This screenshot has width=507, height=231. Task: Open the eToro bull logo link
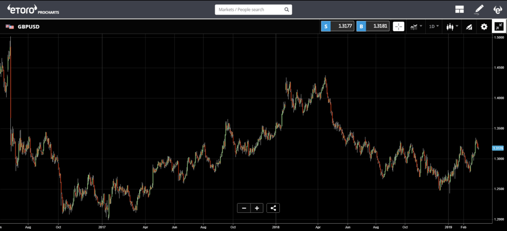point(498,9)
